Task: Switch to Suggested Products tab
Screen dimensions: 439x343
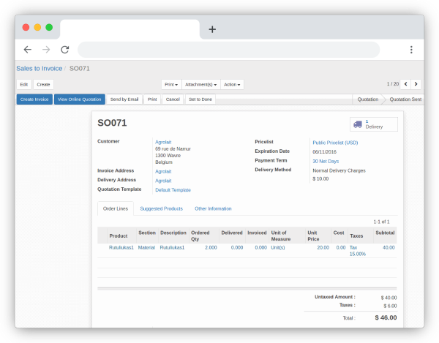Action: (161, 208)
